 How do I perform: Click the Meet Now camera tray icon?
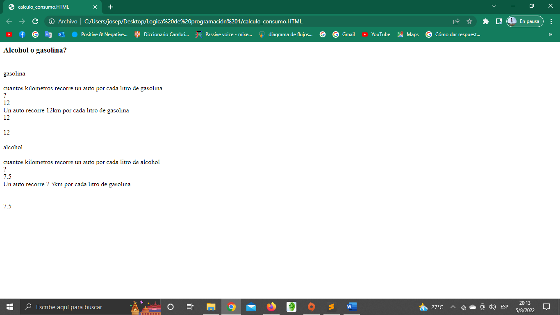pyautogui.click(x=483, y=307)
